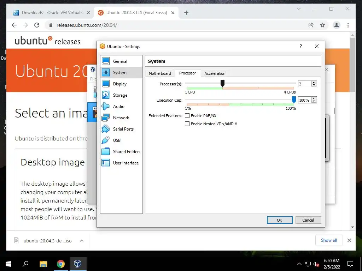Bookmark this page with the star icon

click(322, 25)
